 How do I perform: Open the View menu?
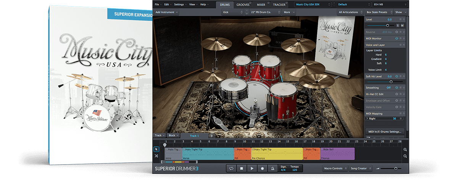(193, 4)
